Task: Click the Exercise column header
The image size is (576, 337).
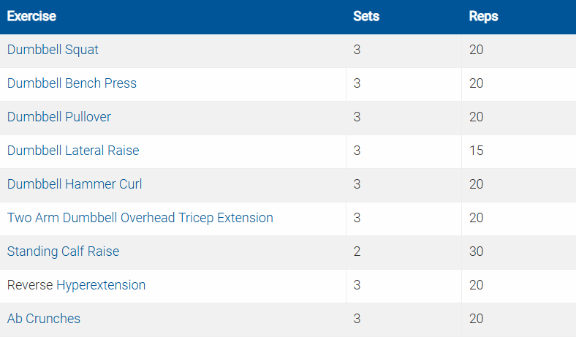Action: coord(31,17)
